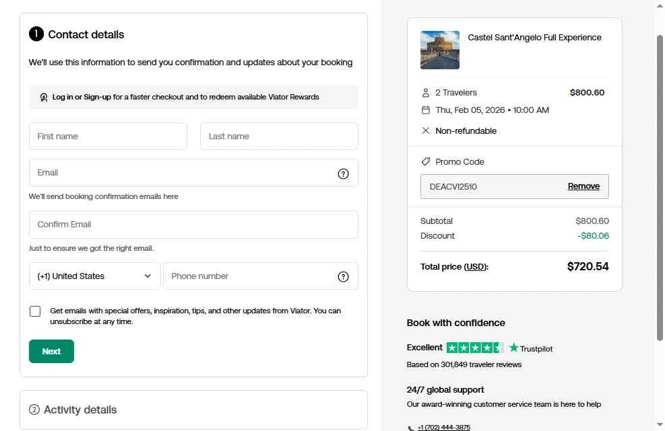This screenshot has width=665, height=431.
Task: Click the Next button
Action: 51,351
